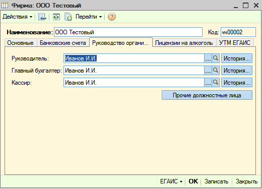Screen dimensions: 262x189
Task: Click ellipsis select button for Руководитель
Action: pyautogui.click(x=208, y=58)
